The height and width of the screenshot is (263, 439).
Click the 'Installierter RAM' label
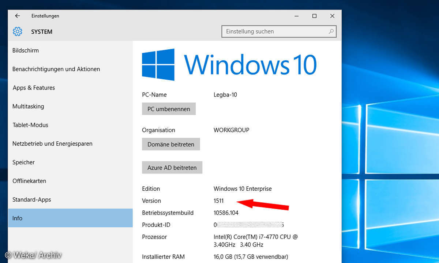163,257
